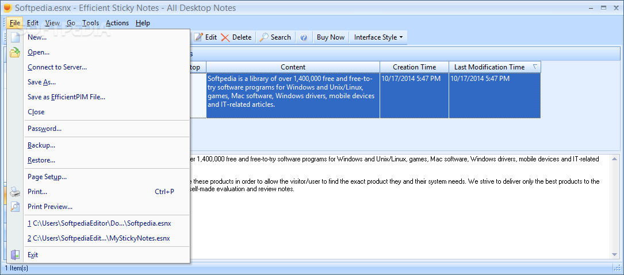The height and width of the screenshot is (275, 624).
Task: Click the '1 Item(s)' status bar text
Action: (16, 268)
